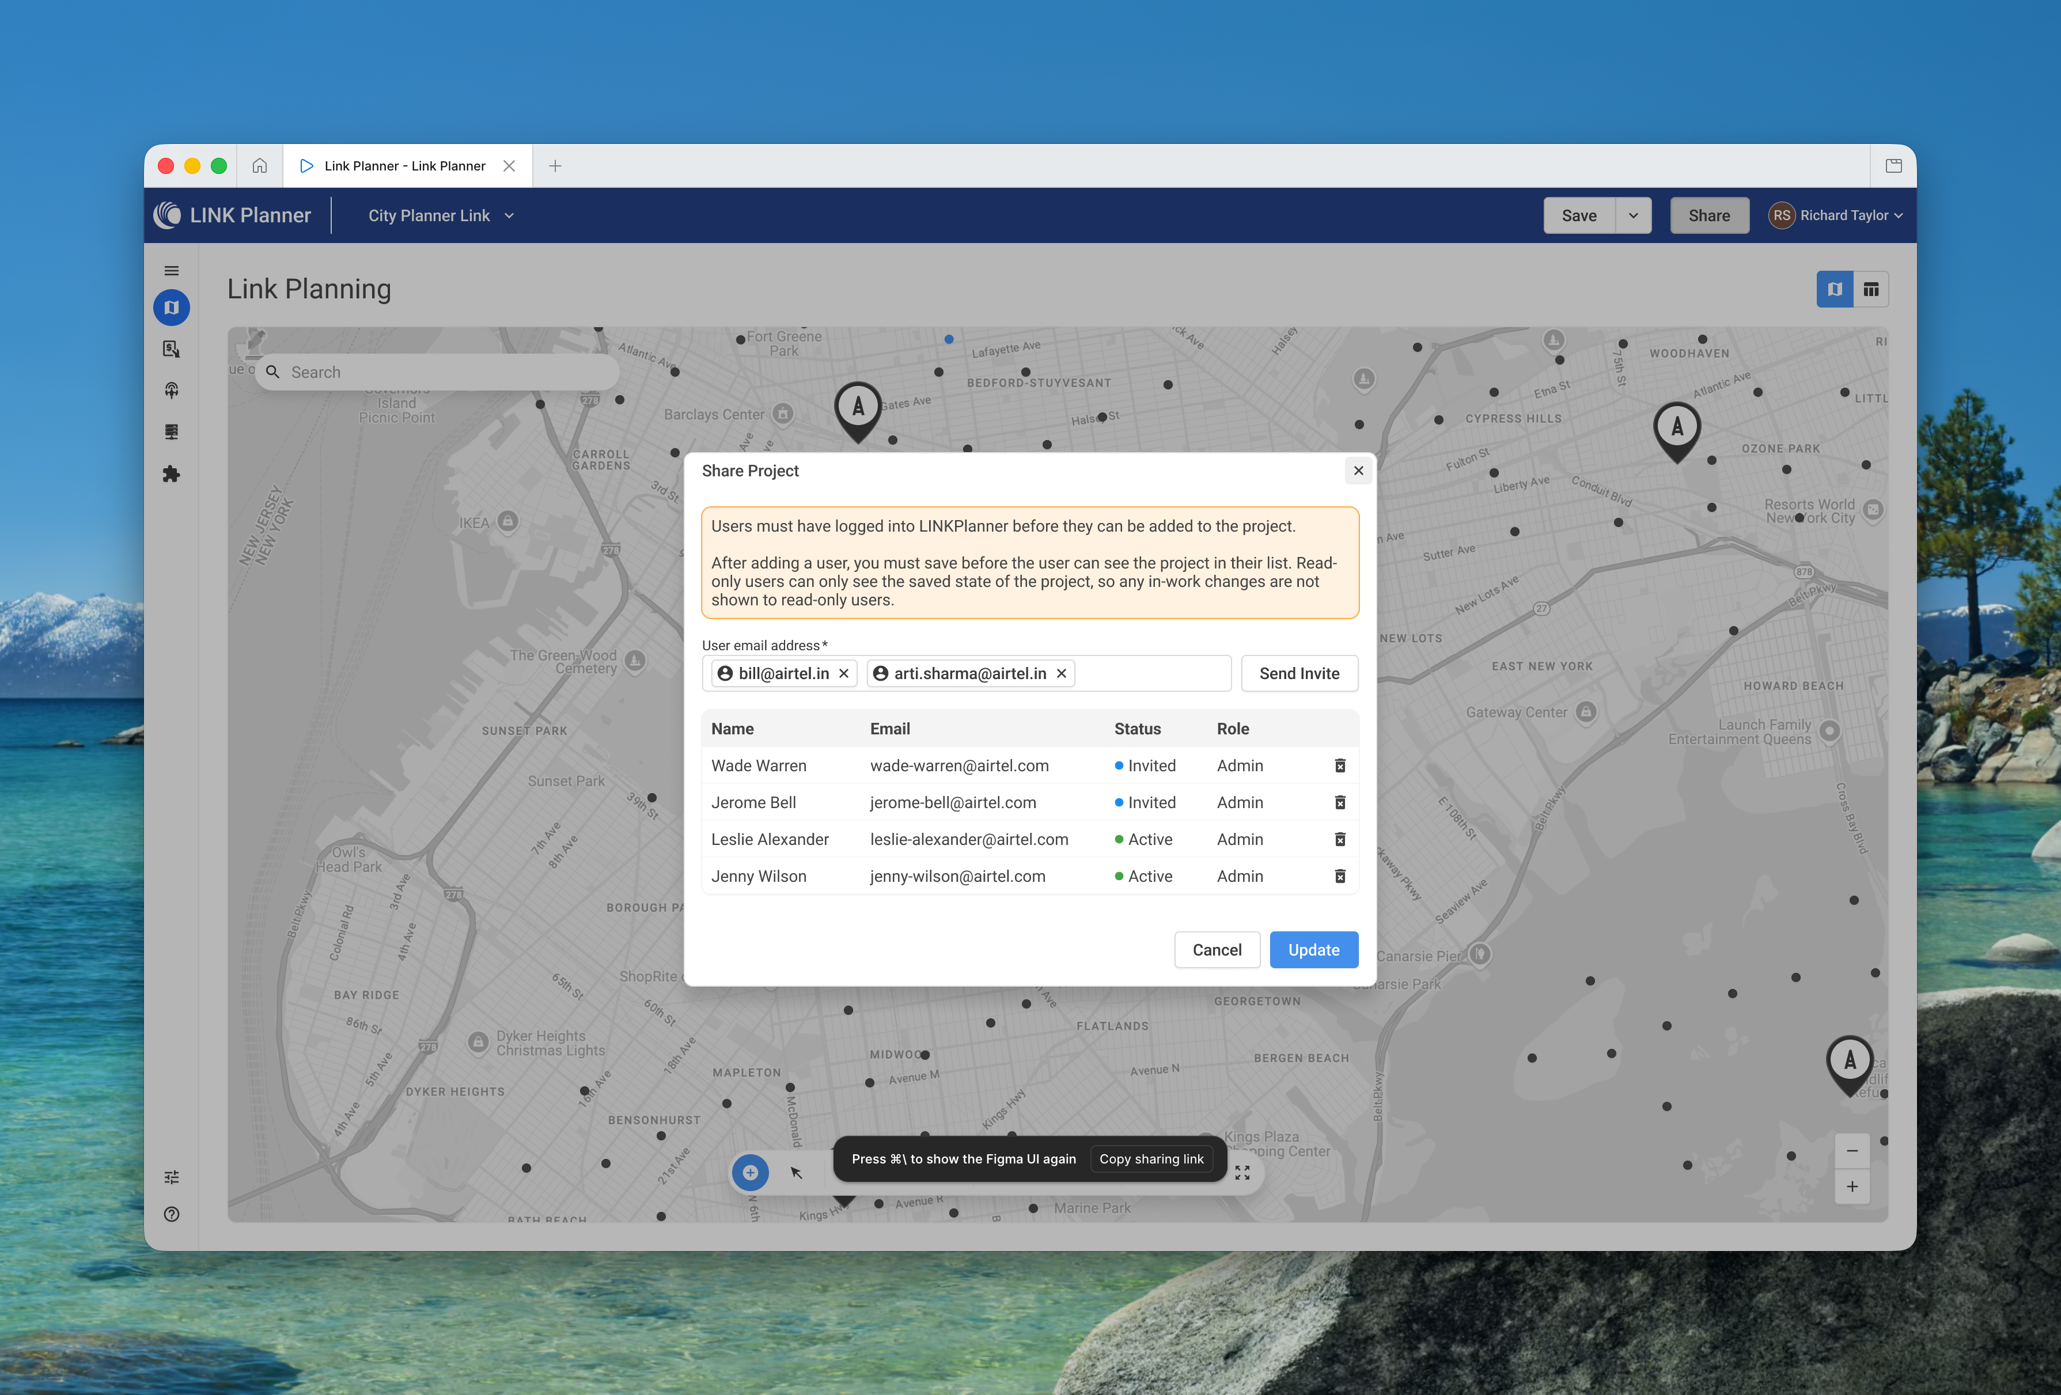
Task: Open a new tab with the plus icon
Action: click(555, 166)
